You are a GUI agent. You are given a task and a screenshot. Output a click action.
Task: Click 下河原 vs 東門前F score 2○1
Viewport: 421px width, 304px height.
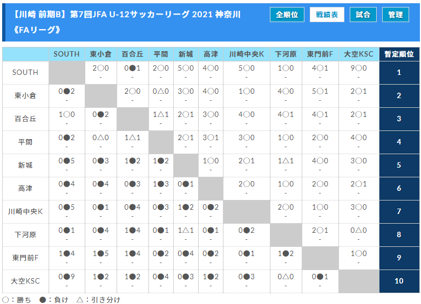tap(320, 231)
